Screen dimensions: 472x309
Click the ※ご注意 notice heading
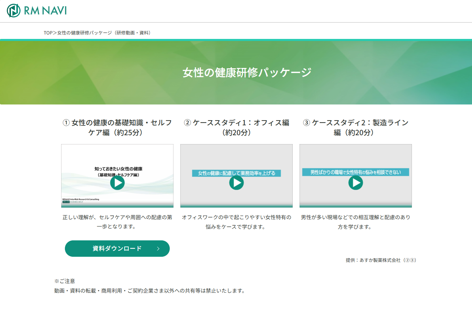coord(65,281)
